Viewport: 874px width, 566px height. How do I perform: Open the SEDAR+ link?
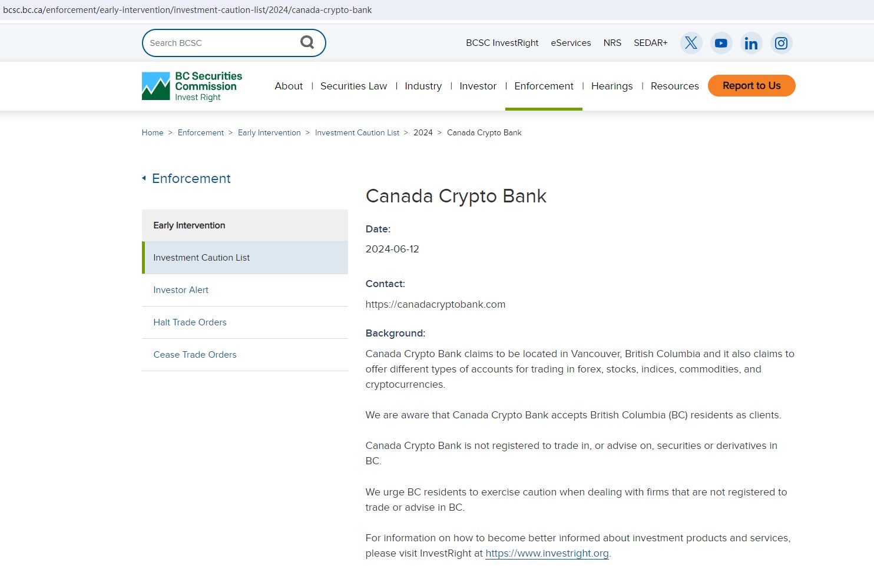click(x=650, y=43)
